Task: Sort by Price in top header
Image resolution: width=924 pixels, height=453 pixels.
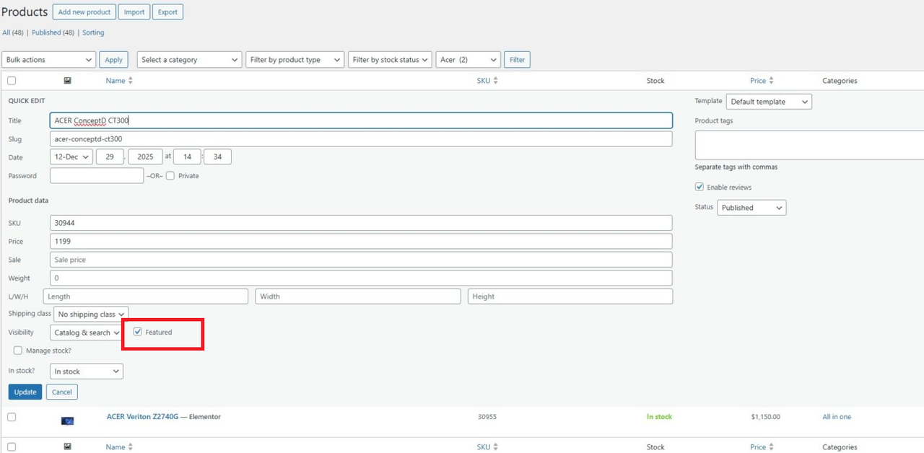Action: click(x=758, y=81)
